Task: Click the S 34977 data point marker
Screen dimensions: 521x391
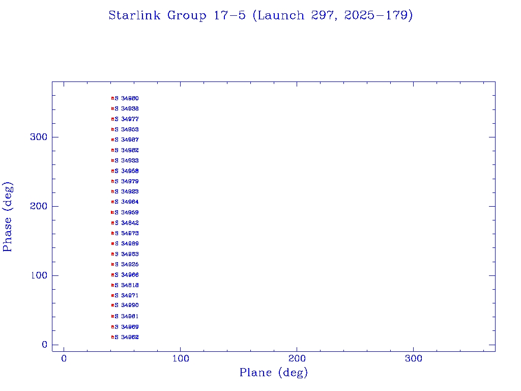Action: pos(112,119)
